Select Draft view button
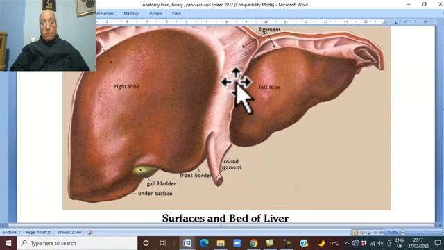 [381, 233]
